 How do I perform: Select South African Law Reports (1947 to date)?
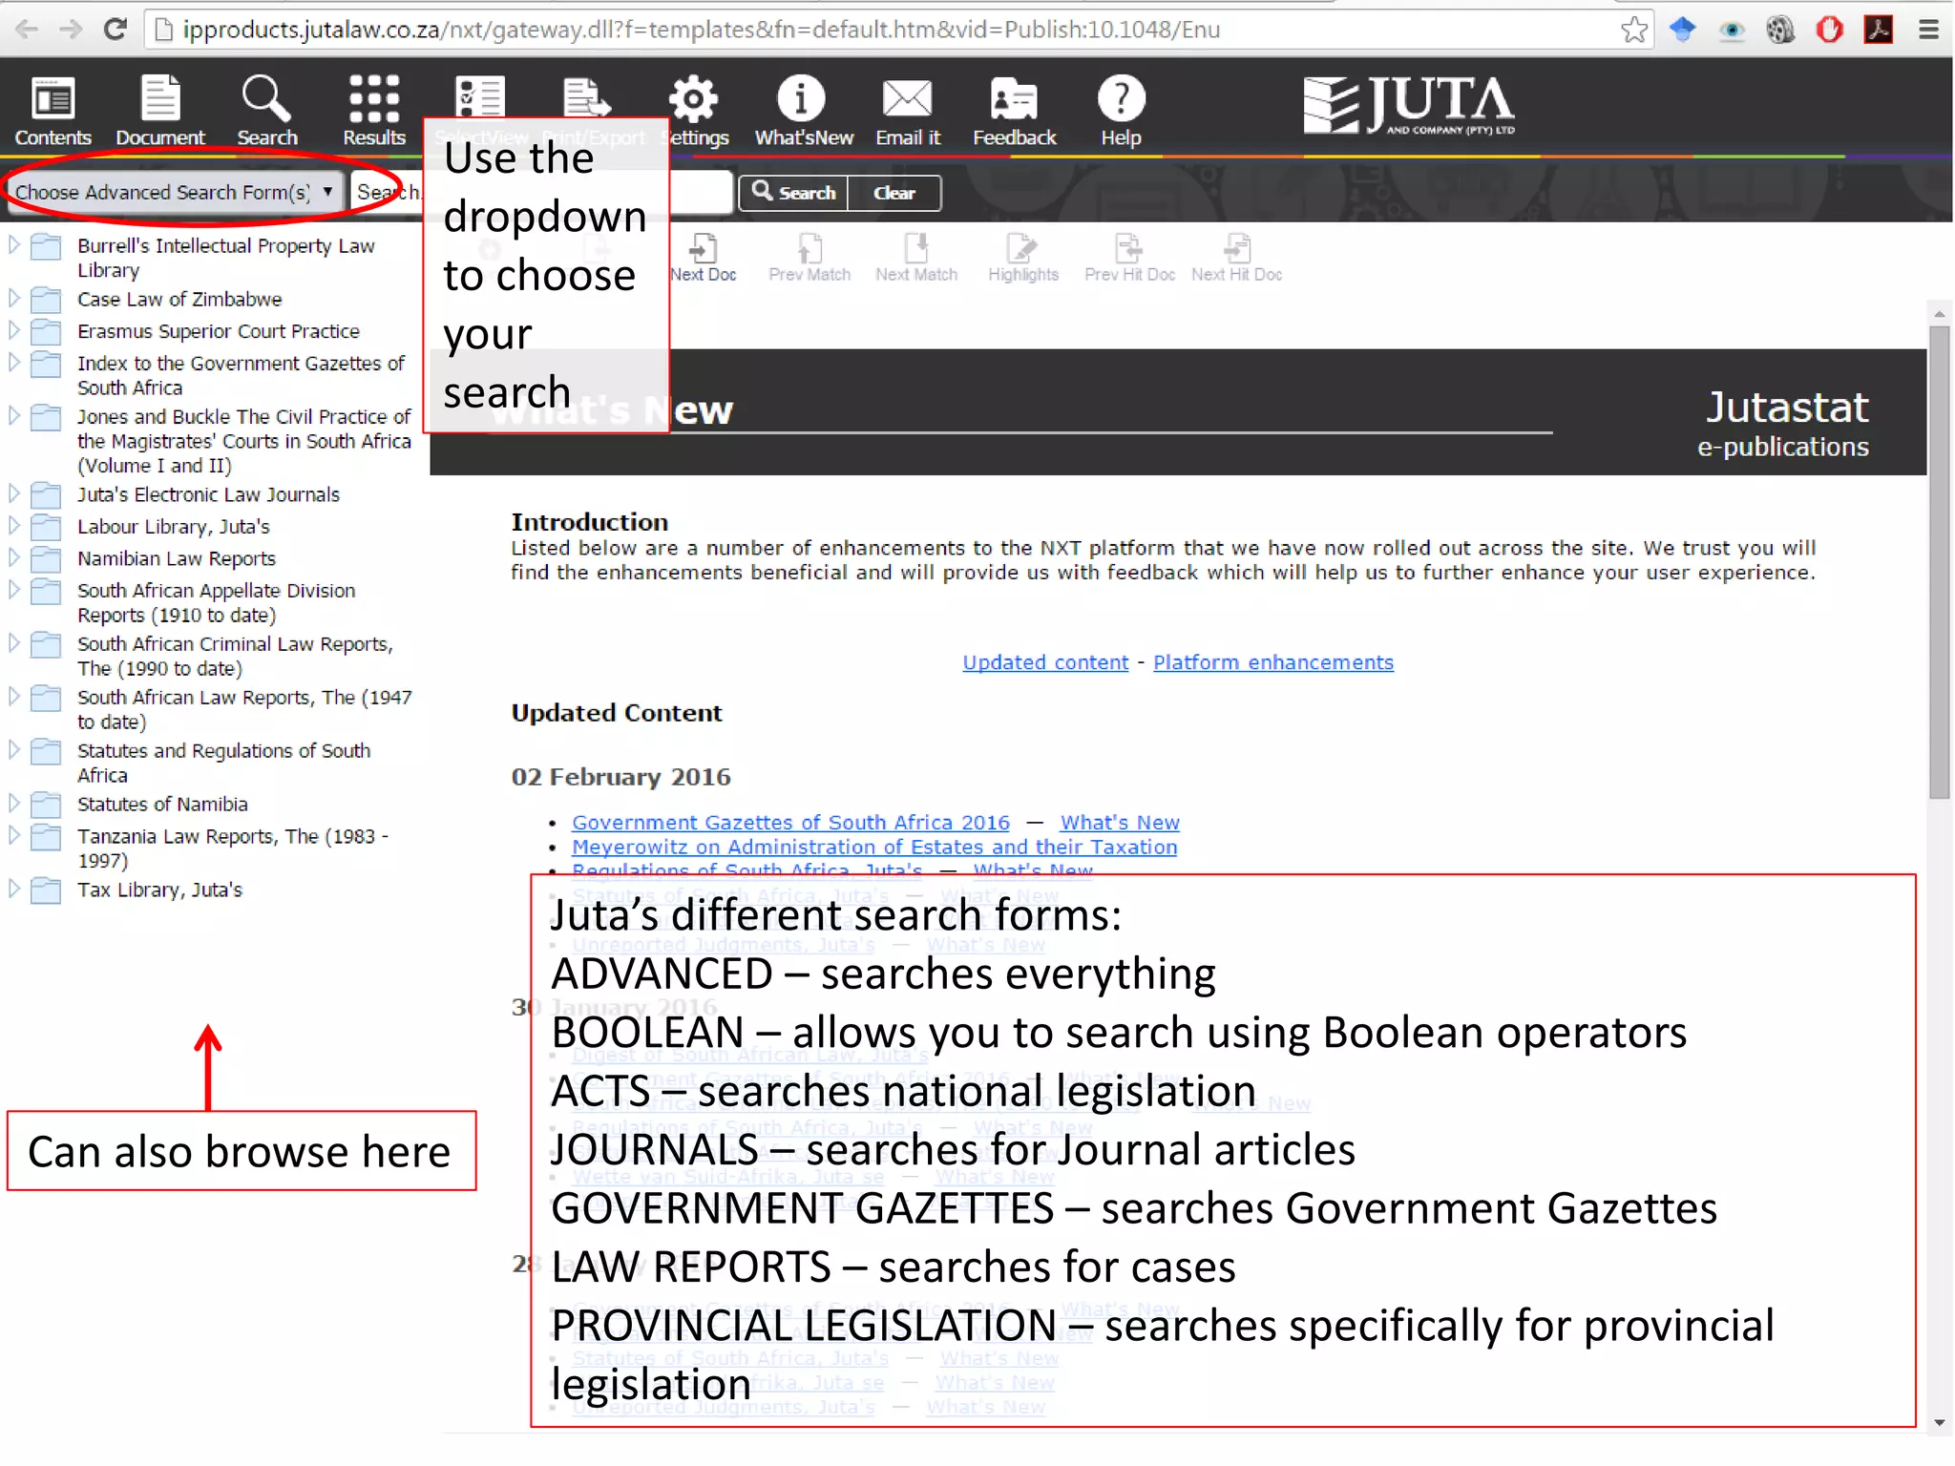(244, 709)
